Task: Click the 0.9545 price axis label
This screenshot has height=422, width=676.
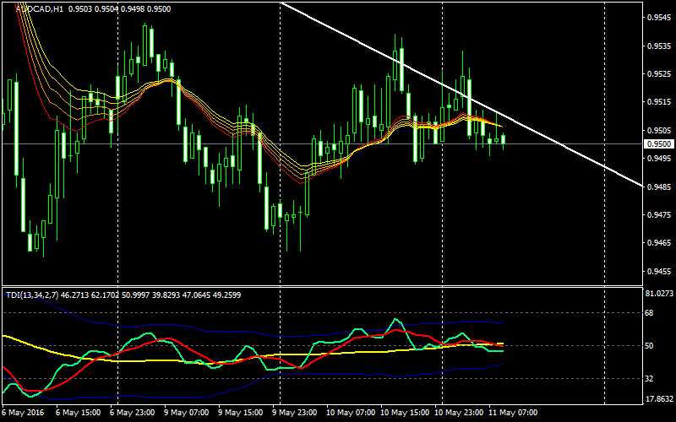Action: click(656, 18)
